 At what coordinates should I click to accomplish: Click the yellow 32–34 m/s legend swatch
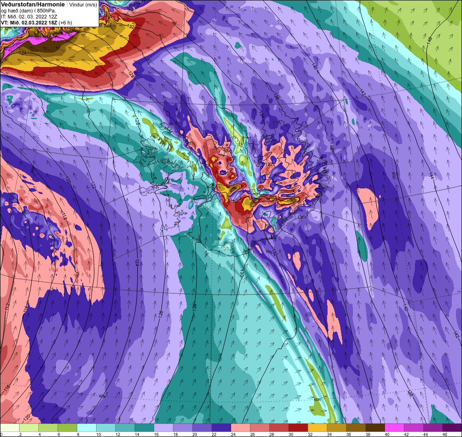coord(317,428)
